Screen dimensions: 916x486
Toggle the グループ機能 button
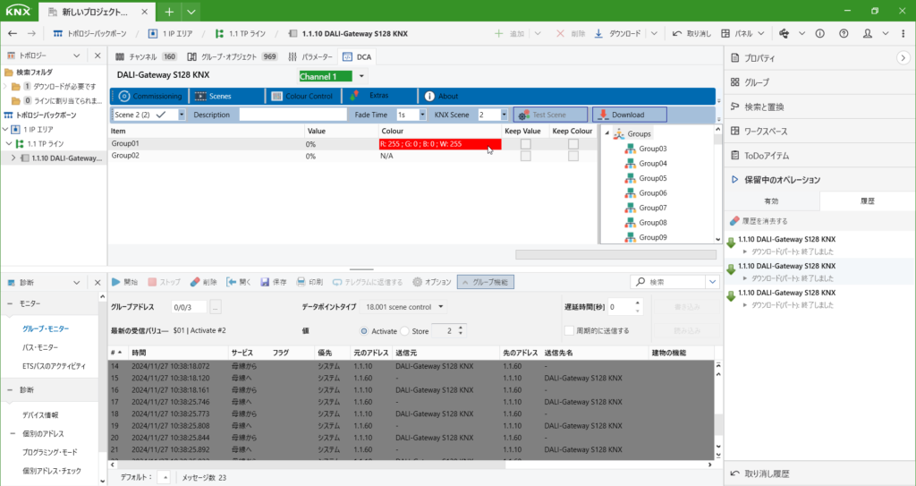click(486, 282)
